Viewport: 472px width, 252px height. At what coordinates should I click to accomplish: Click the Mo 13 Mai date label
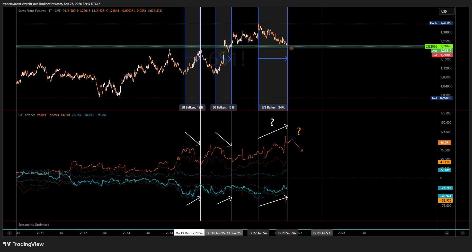pyautogui.click(x=182, y=233)
